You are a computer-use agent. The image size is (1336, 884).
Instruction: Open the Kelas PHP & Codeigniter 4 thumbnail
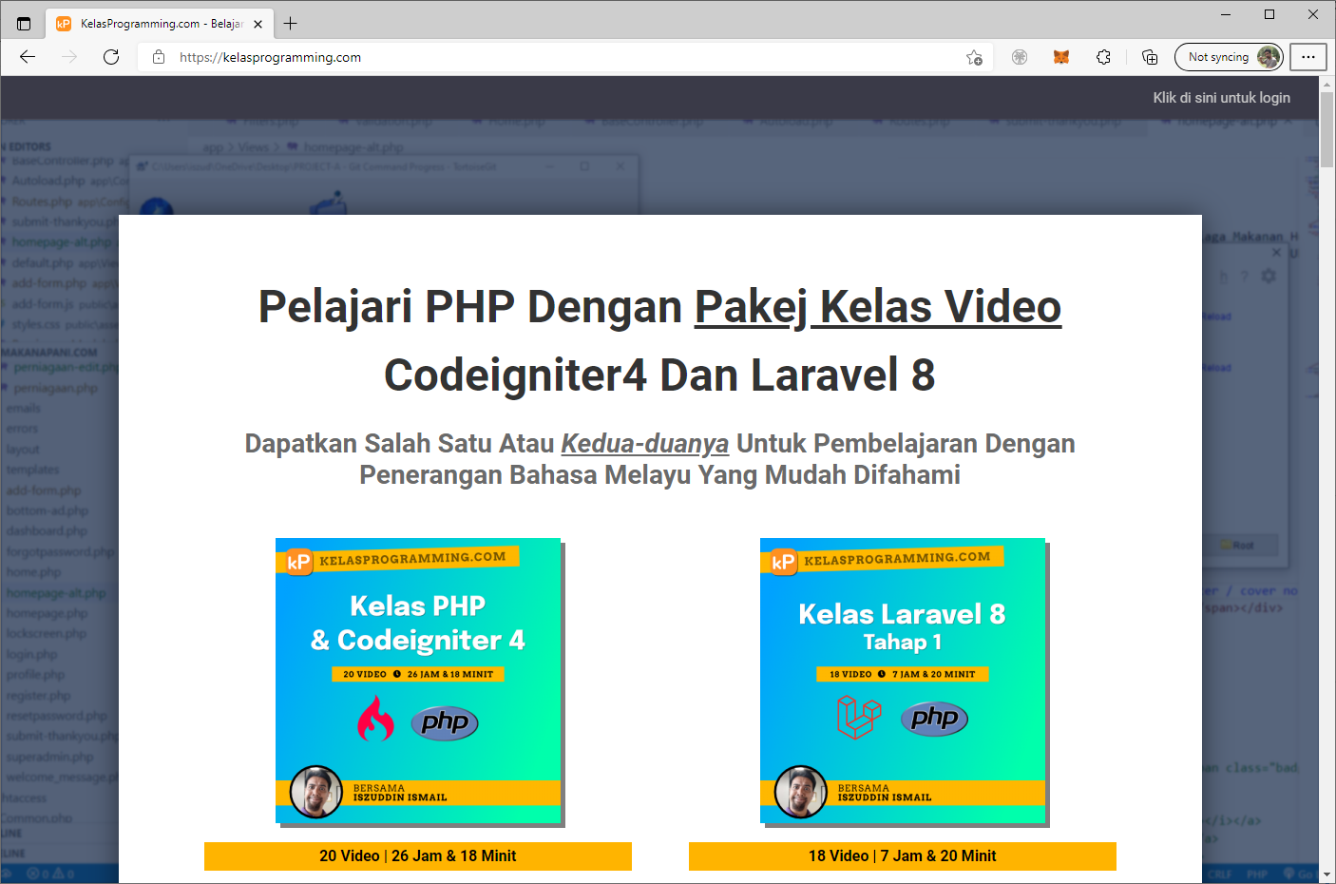click(419, 682)
